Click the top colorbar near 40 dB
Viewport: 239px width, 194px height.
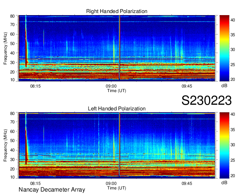click(x=224, y=20)
